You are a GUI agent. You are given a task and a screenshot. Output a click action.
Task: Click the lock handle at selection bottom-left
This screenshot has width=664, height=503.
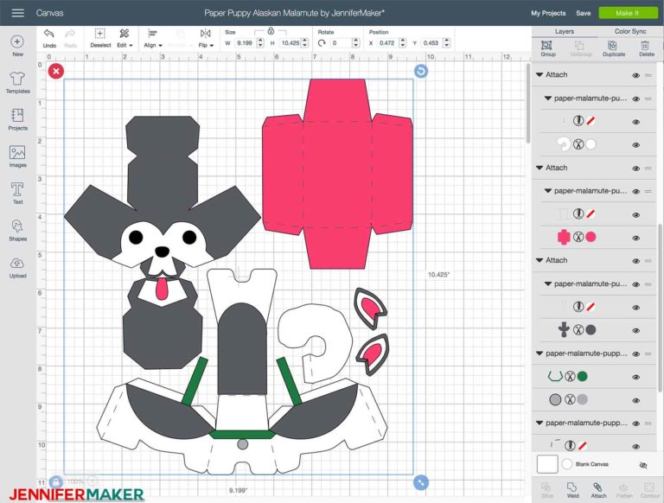56,482
